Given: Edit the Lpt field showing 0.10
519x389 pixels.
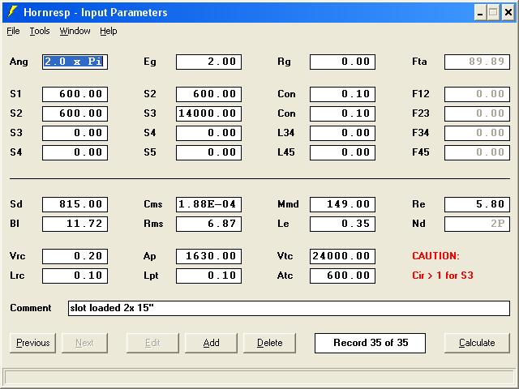Looking at the screenshot, I should point(208,276).
